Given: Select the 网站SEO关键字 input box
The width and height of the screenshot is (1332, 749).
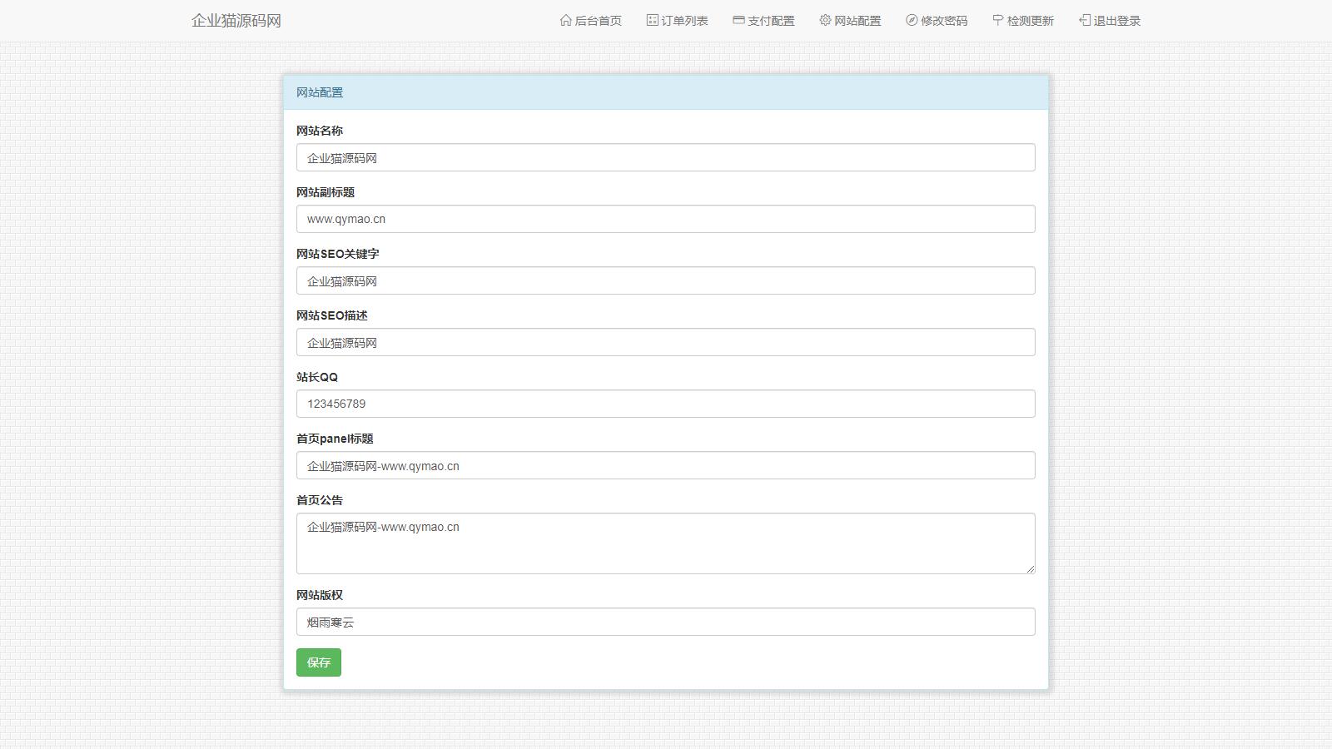Looking at the screenshot, I should (x=665, y=281).
